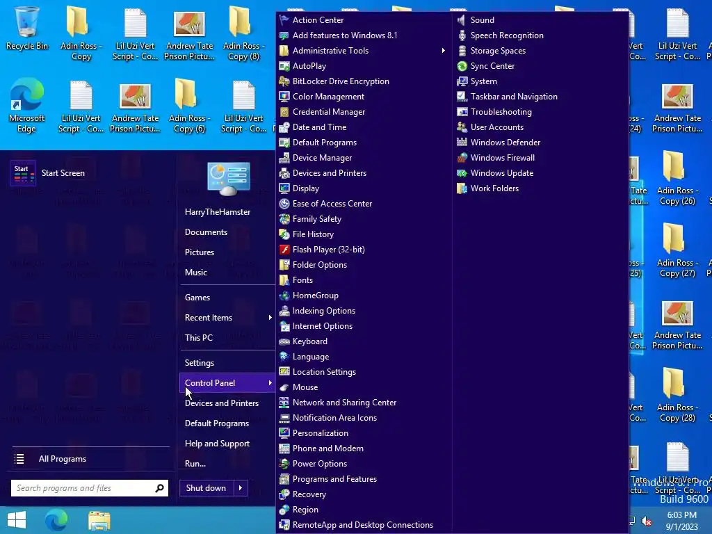The height and width of the screenshot is (534, 712).
Task: Expand the Administrative Tools submenu arrow
Action: tap(443, 50)
